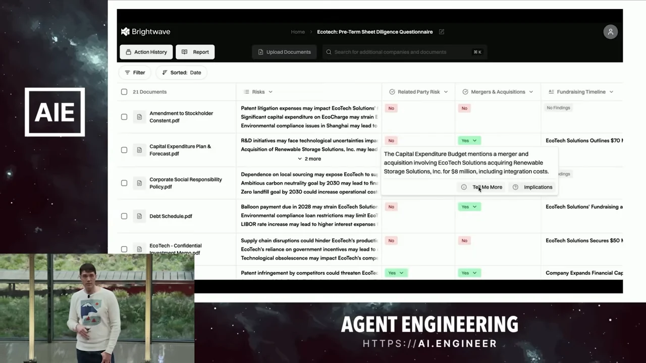Open the user profile avatar
This screenshot has height=363, width=646.
click(x=610, y=32)
